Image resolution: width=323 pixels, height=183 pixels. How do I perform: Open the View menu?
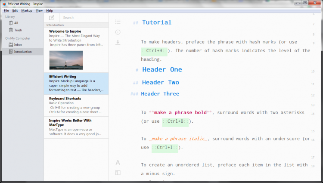click(x=39, y=10)
